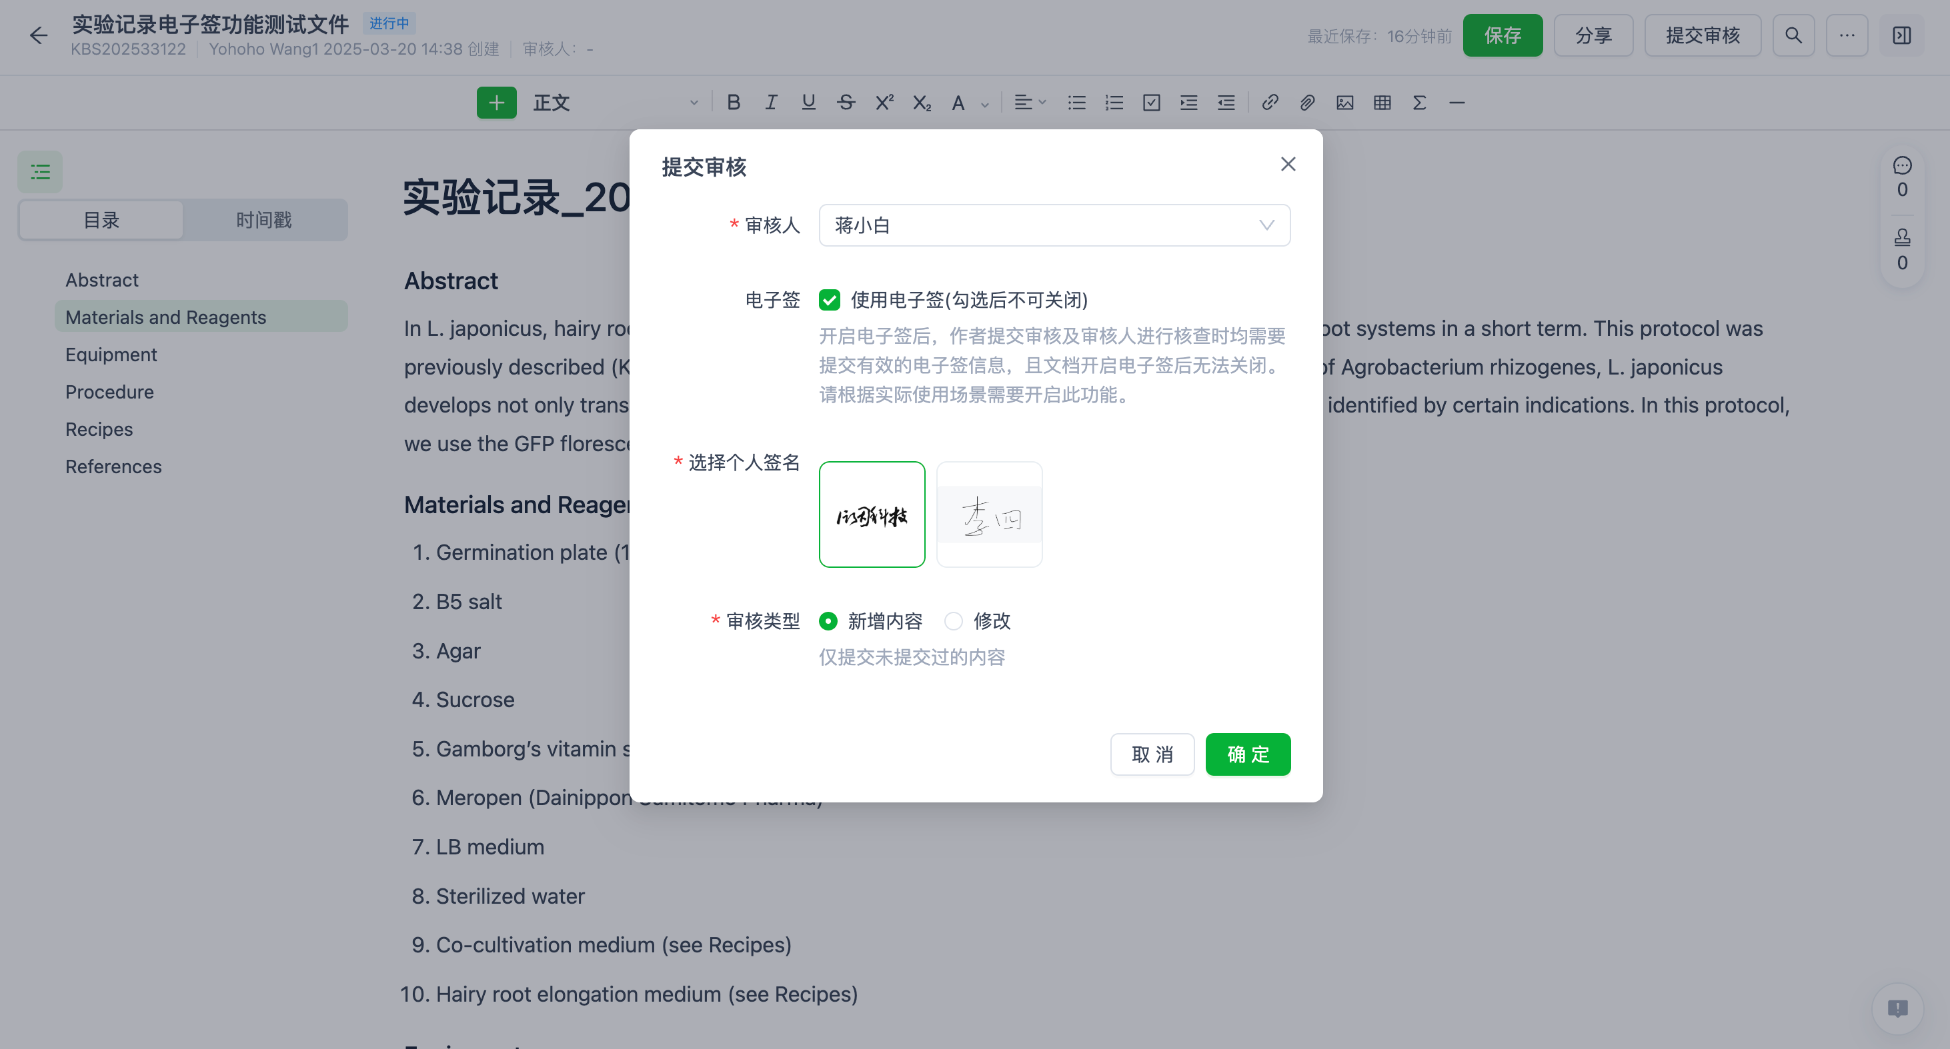Click the insert hyperlink icon in toolbar
1950x1049 pixels.
[1270, 103]
